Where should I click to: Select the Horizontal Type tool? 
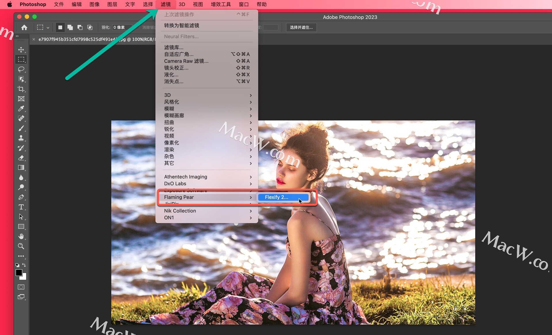tap(21, 207)
